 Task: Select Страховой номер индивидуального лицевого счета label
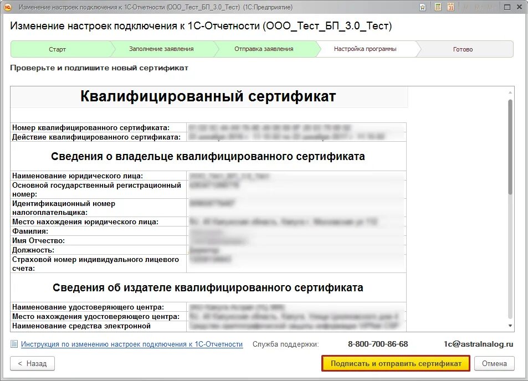point(96,264)
